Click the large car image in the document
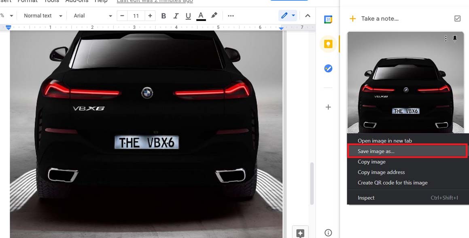Viewport: 469px width, 238px height. pos(146,134)
